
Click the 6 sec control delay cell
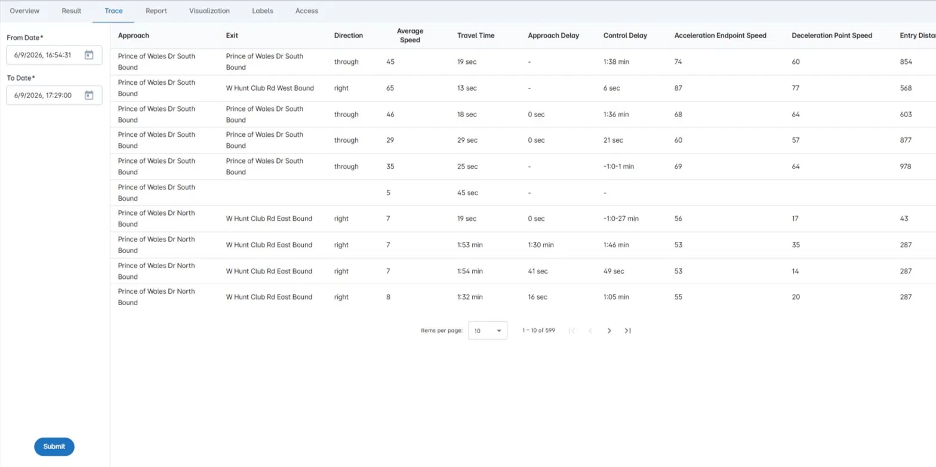click(612, 88)
